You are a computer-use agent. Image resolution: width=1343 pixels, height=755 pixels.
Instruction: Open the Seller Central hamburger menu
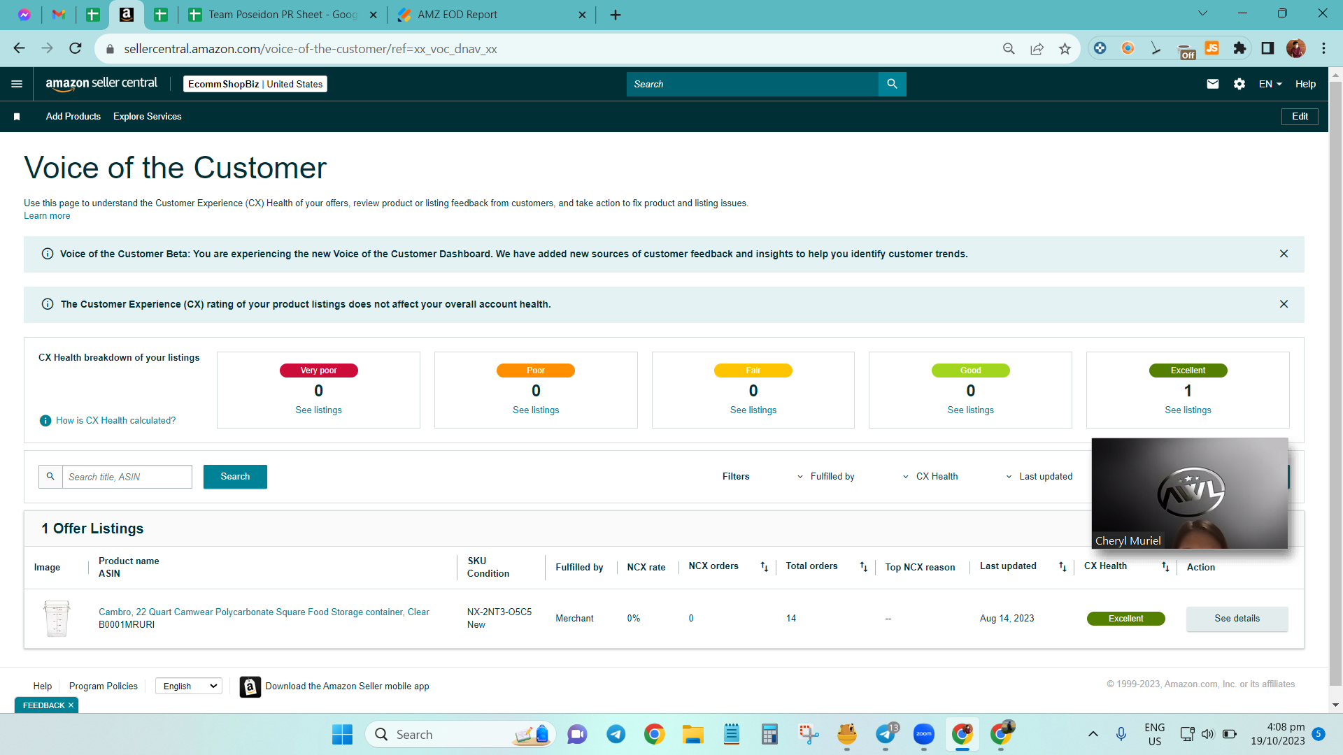(x=17, y=84)
